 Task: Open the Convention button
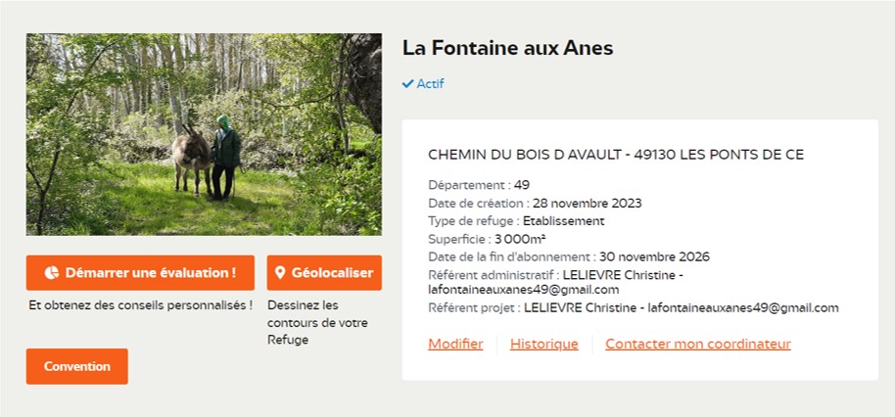tap(76, 366)
